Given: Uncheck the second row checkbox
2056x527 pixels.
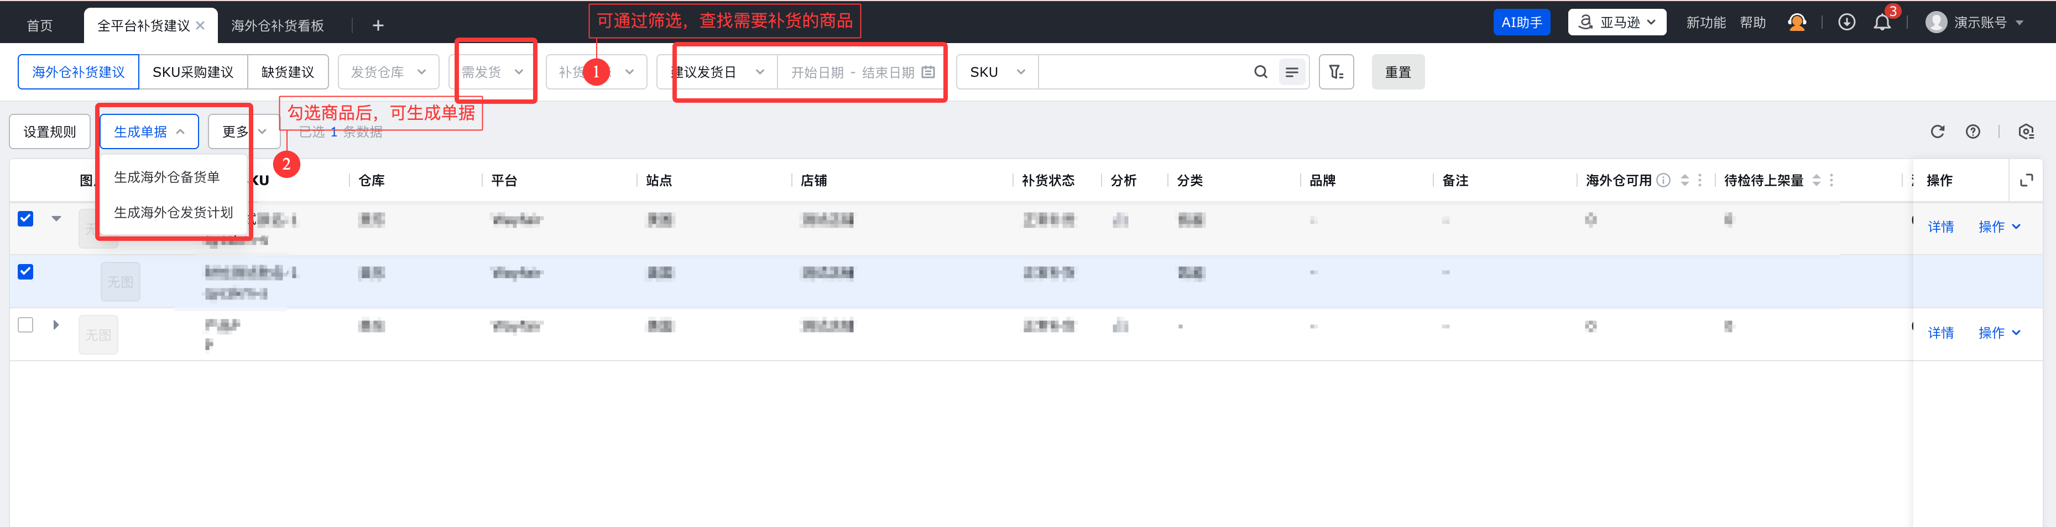Looking at the screenshot, I should click(25, 272).
